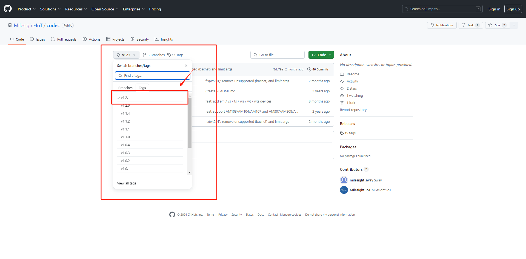Image resolution: width=526 pixels, height=259 pixels.
Task: Open the Releases heading link
Action: tap(347, 124)
